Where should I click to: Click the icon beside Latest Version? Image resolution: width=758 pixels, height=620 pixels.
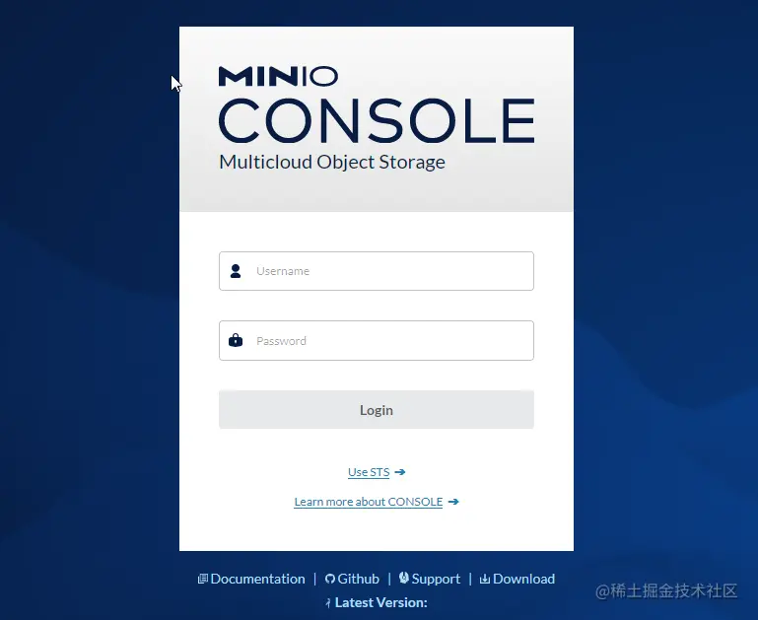click(x=328, y=602)
